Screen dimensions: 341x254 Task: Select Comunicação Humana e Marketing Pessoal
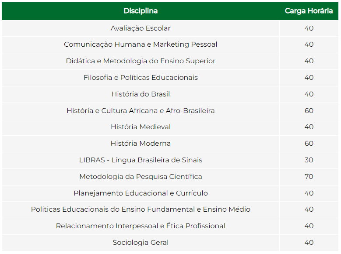[141, 45]
